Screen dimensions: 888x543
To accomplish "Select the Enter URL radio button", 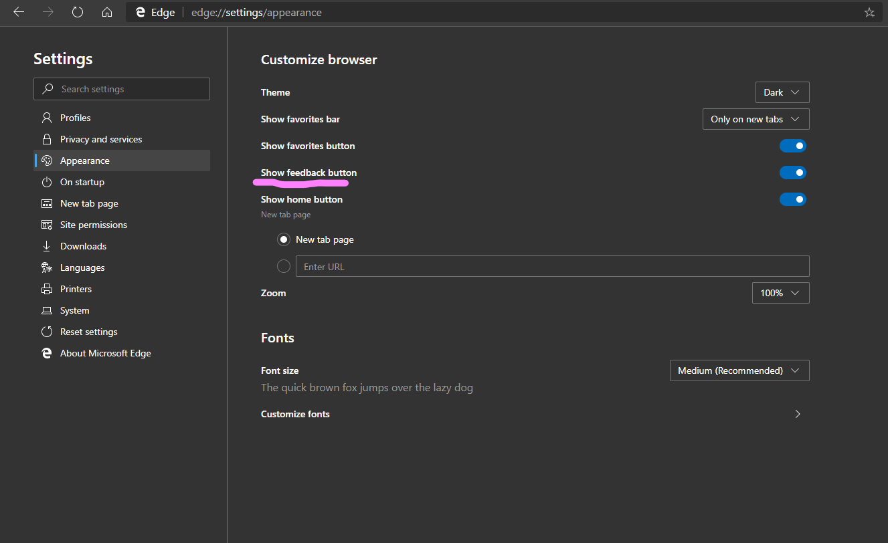I will click(284, 266).
